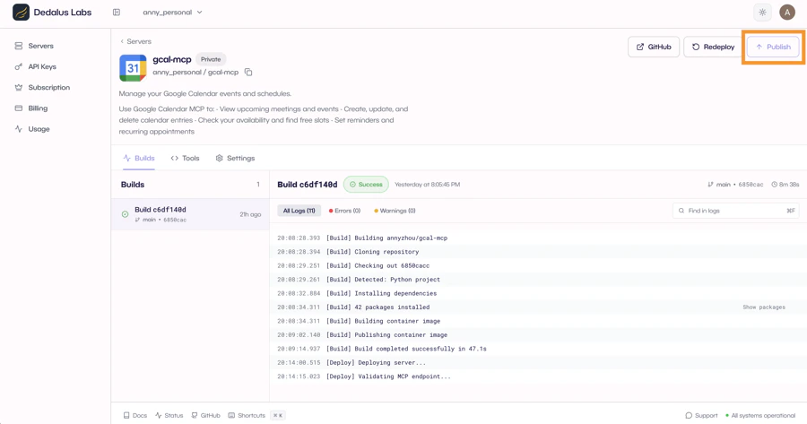Click the Success status badge
The width and height of the screenshot is (807, 424).
(366, 185)
